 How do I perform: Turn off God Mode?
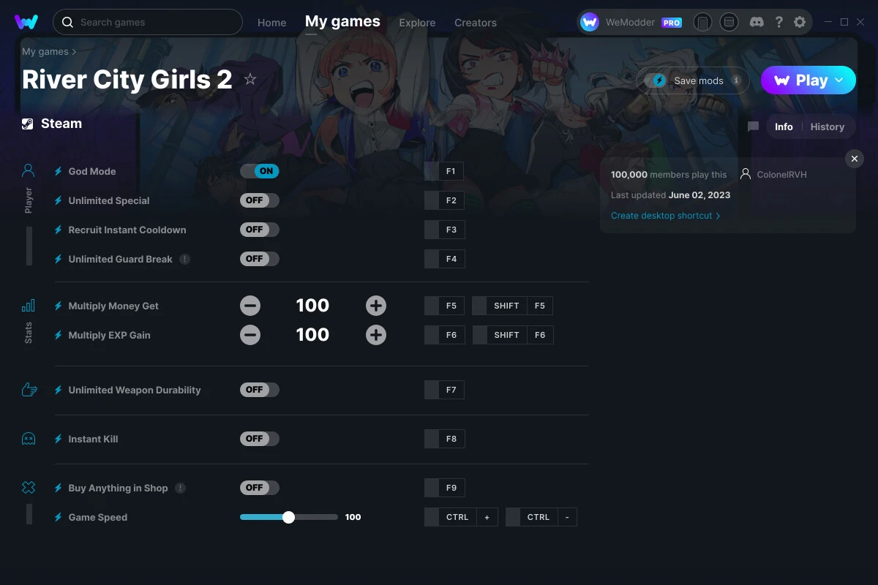[x=260, y=170]
